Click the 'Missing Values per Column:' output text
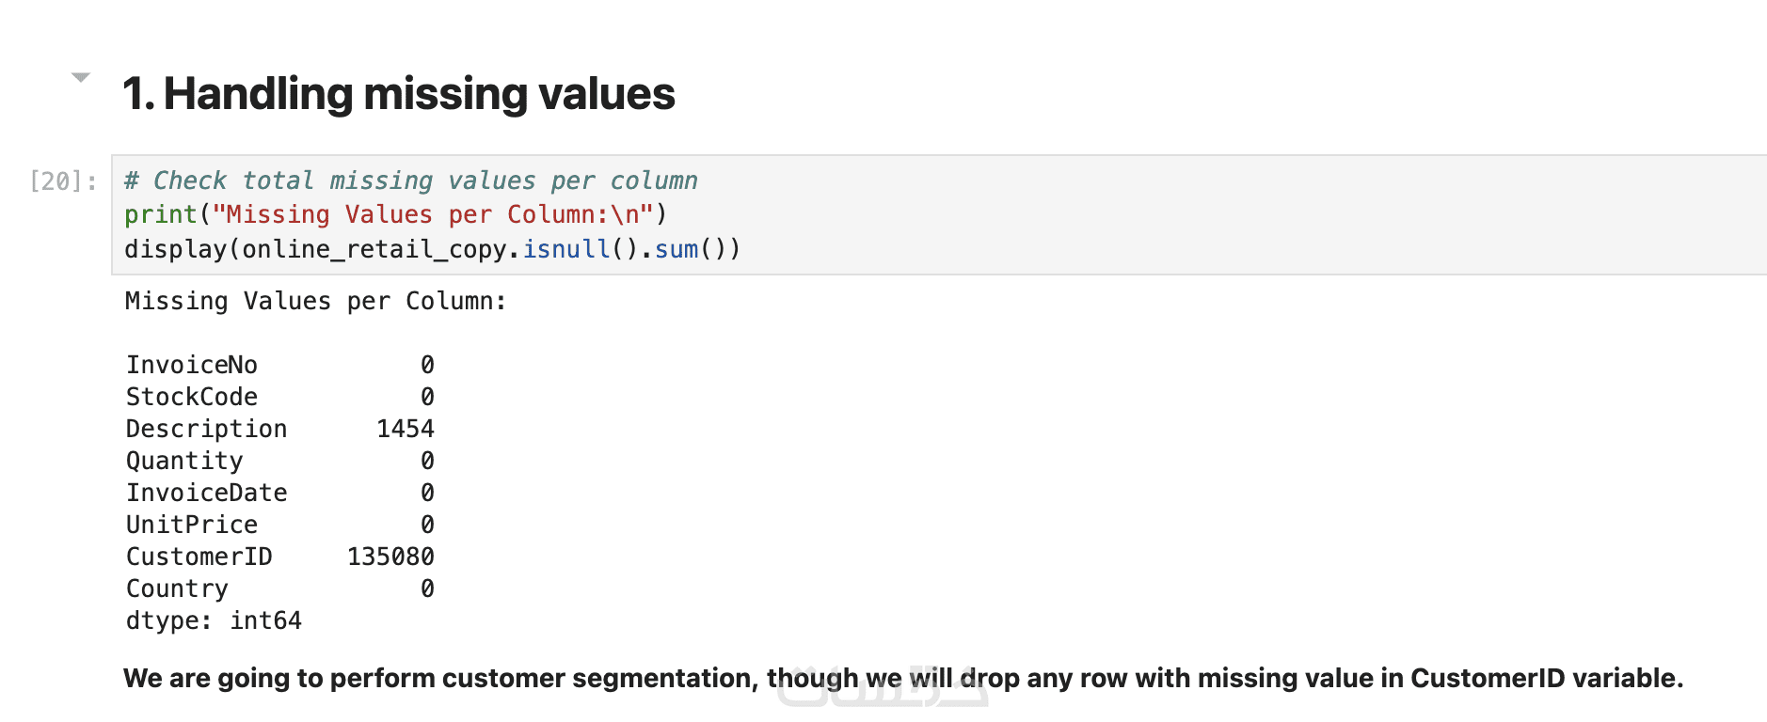 [x=315, y=302]
